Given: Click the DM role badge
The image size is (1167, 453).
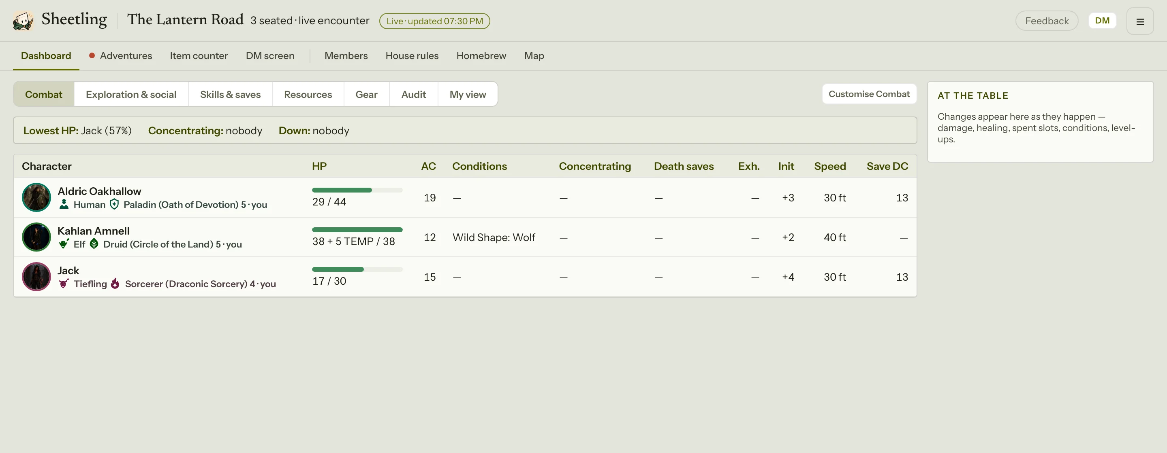Looking at the screenshot, I should (1102, 20).
